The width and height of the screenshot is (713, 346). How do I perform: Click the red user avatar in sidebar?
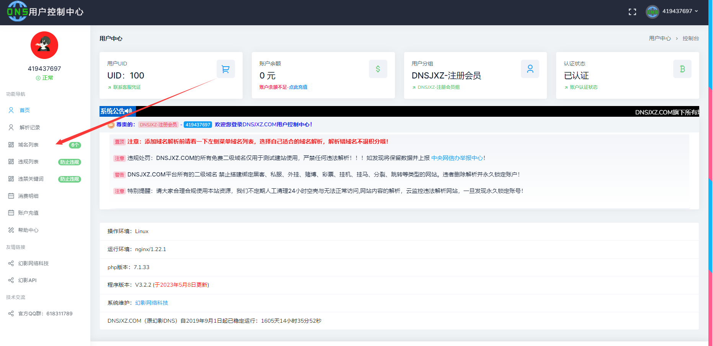tap(44, 45)
